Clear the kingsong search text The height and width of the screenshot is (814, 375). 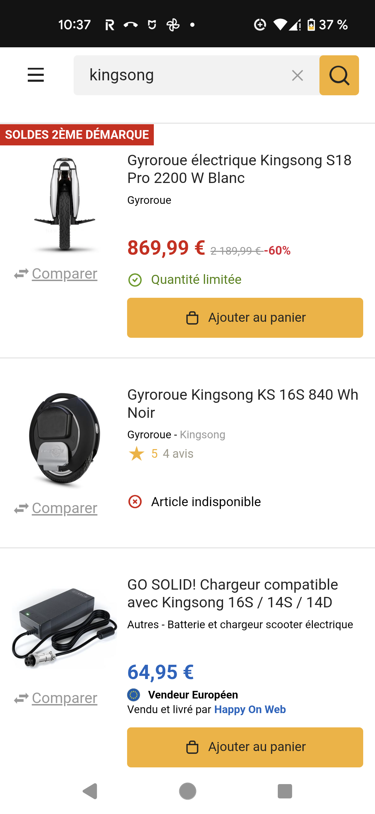tap(297, 75)
